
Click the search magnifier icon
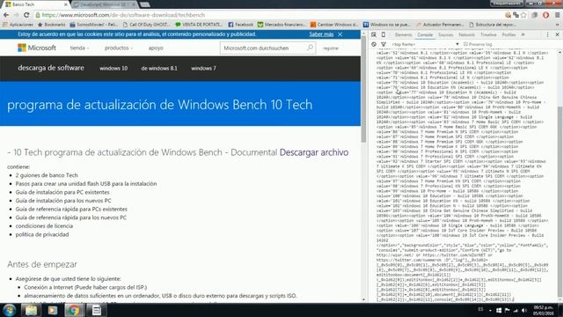click(x=310, y=48)
